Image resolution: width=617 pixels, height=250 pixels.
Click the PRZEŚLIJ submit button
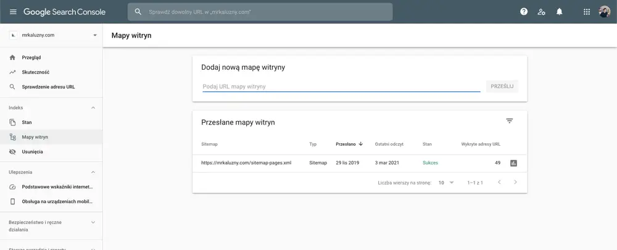click(x=502, y=86)
